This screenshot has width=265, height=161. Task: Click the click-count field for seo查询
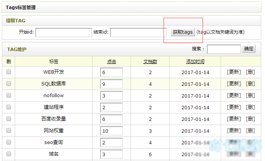click(x=111, y=142)
